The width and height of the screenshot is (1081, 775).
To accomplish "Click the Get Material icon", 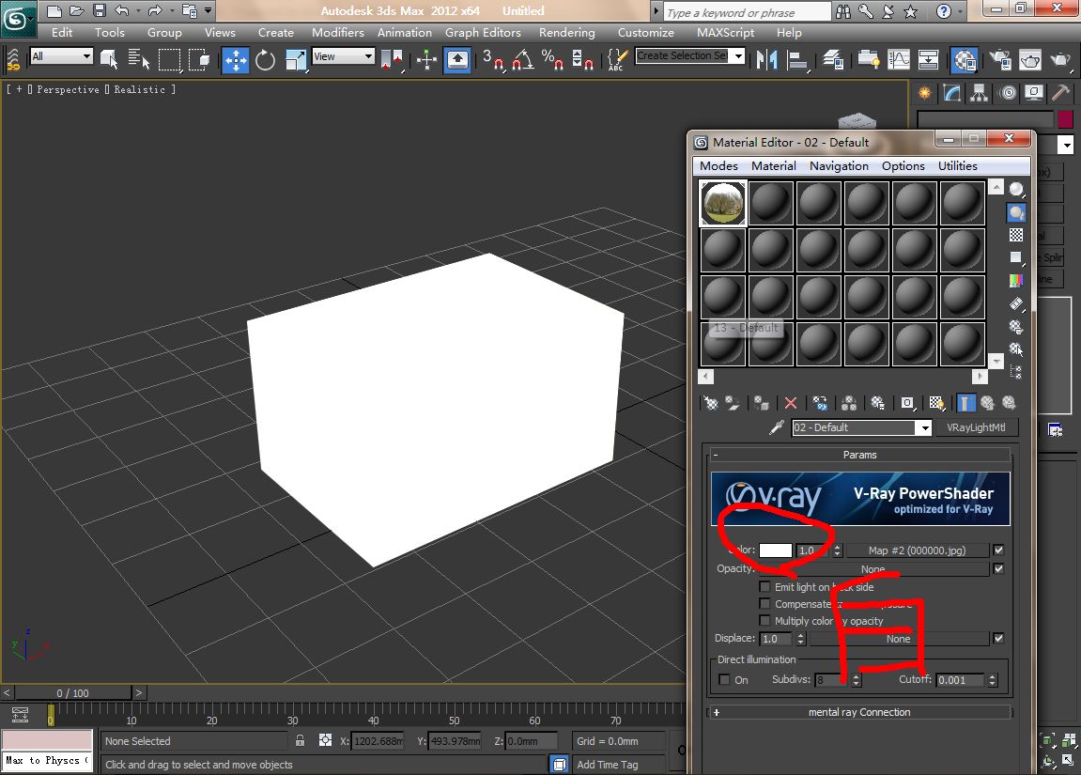I will [x=712, y=403].
